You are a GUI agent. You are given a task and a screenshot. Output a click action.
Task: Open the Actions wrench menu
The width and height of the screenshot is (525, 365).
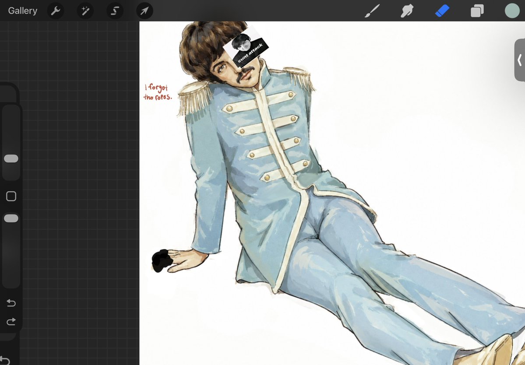56,11
